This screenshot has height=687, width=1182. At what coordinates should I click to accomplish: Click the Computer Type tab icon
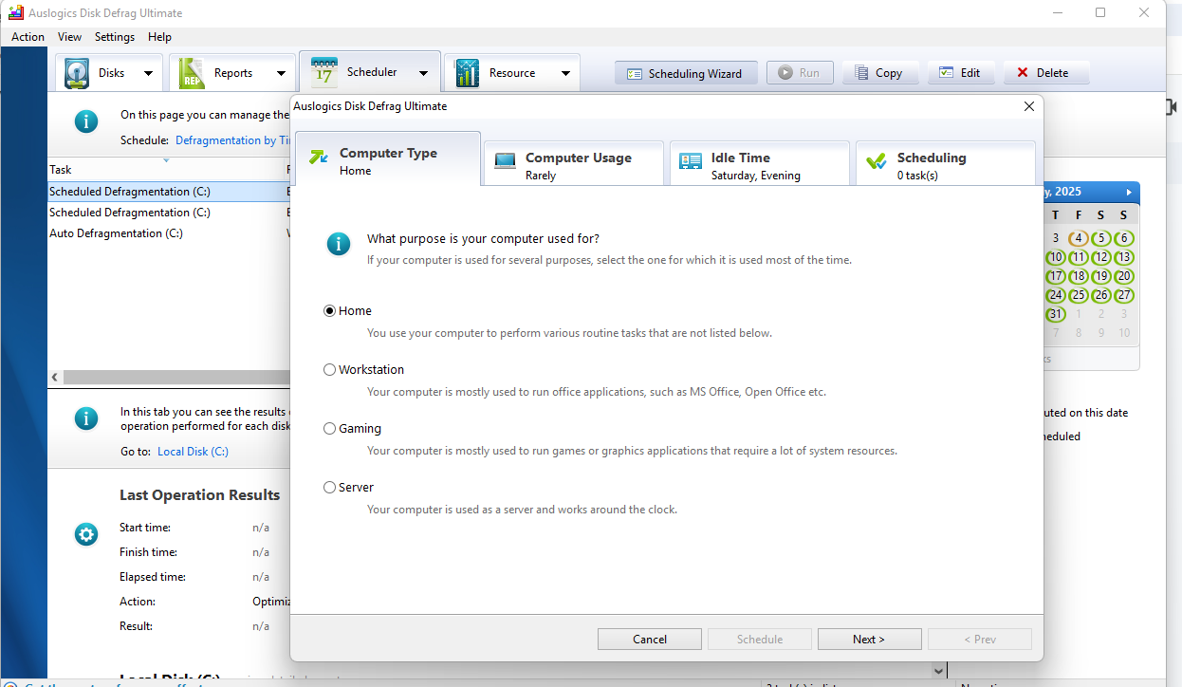[319, 158]
